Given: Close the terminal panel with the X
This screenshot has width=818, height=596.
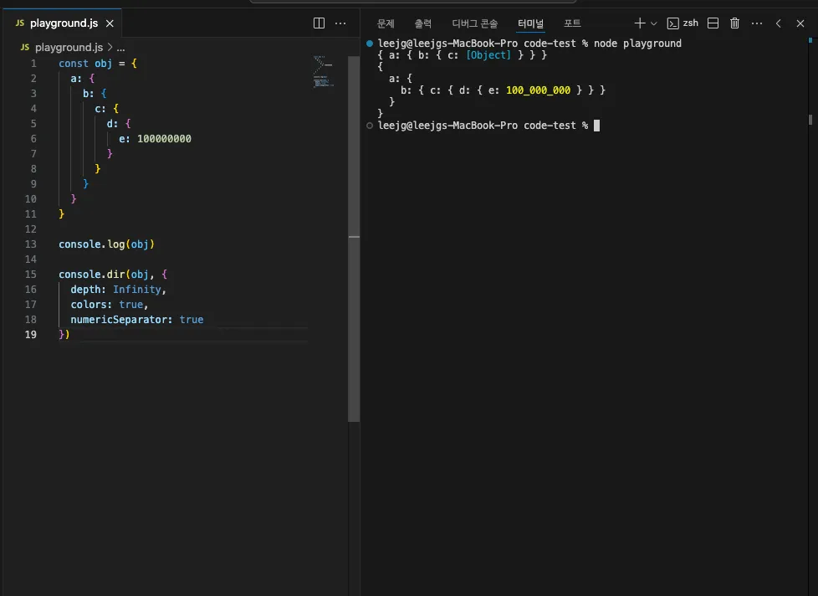Looking at the screenshot, I should click(800, 23).
